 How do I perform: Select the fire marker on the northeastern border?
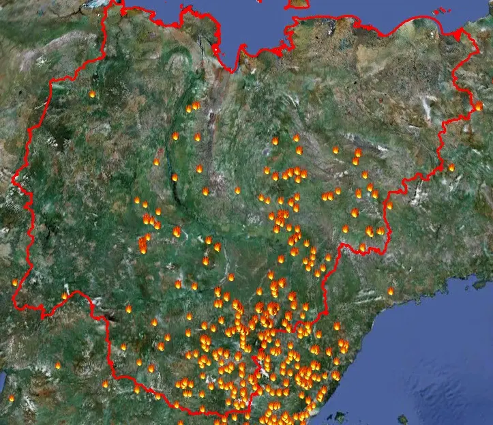478,106
